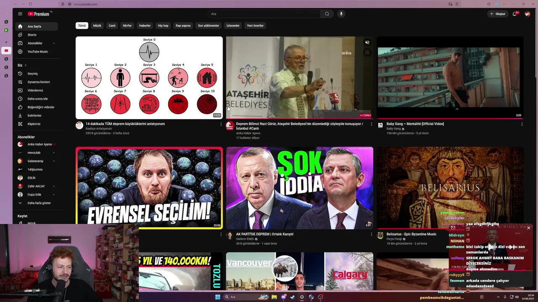Open Steam from the taskbar
This screenshot has width=538, height=302.
click(293, 297)
